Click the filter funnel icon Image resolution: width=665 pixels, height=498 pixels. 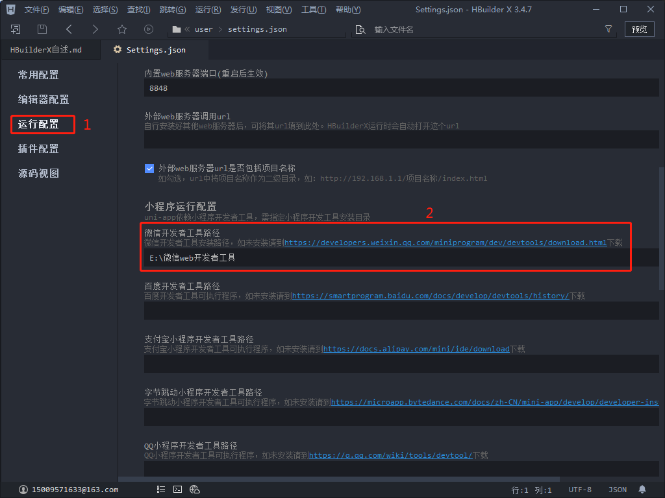(x=608, y=29)
